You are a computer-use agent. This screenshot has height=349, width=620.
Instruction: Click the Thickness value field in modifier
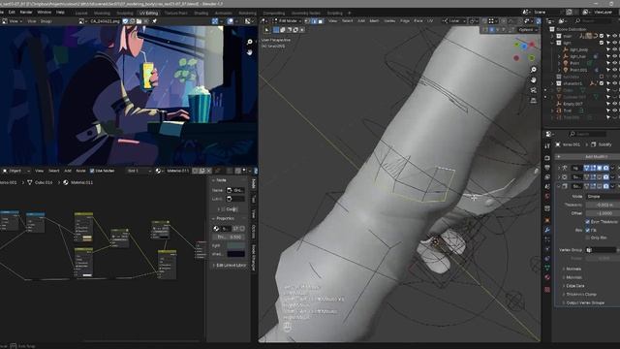(x=603, y=205)
